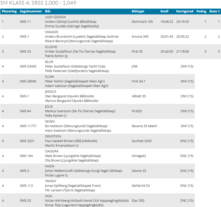Select the VANADIS boat name
Viewport: 221px width, 207px height.
(x=52, y=32)
